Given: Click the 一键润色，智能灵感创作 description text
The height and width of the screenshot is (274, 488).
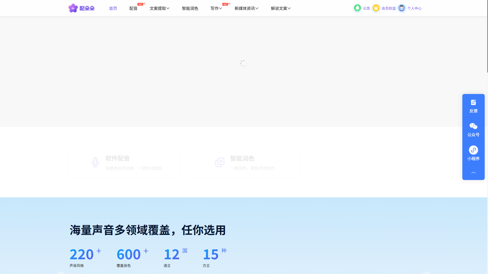Looking at the screenshot, I should pyautogui.click(x=252, y=168).
